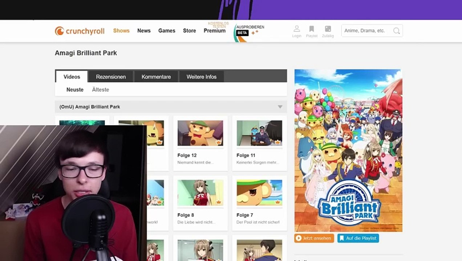462x261 pixels.
Task: Open the News menu item
Action: (x=144, y=31)
